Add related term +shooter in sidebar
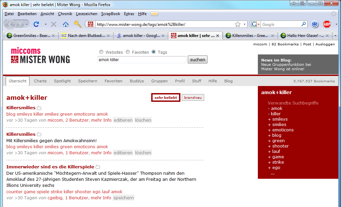The height and width of the screenshot is (207, 341). pos(278,146)
